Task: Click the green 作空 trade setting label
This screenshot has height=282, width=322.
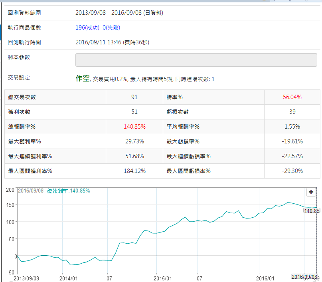Action: tap(82, 78)
